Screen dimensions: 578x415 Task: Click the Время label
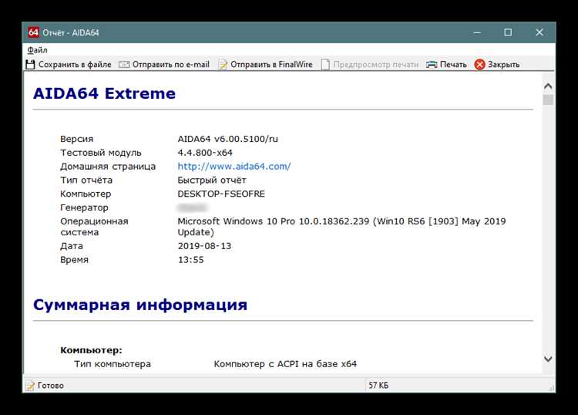pos(74,260)
